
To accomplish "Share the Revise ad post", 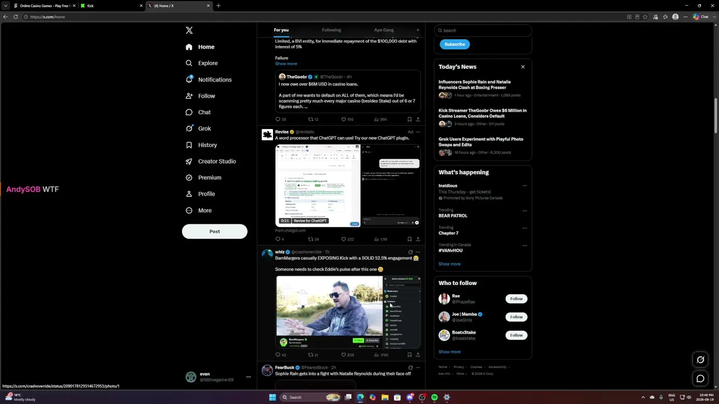I will click(417, 239).
